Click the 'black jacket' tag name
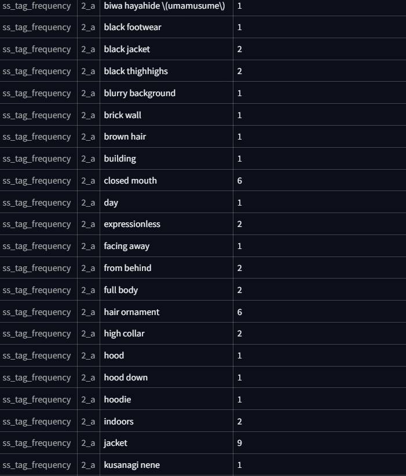This screenshot has width=406, height=476. [127, 49]
